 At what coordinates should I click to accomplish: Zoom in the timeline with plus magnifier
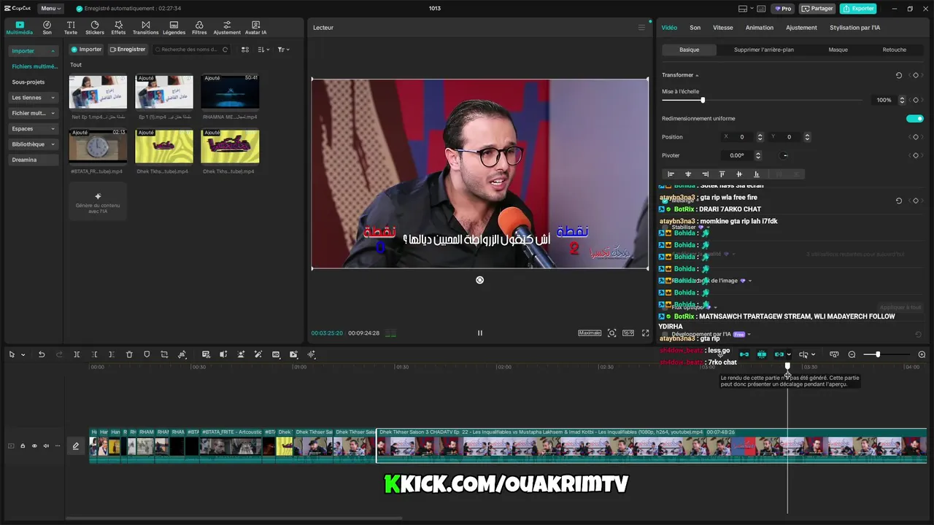(922, 354)
